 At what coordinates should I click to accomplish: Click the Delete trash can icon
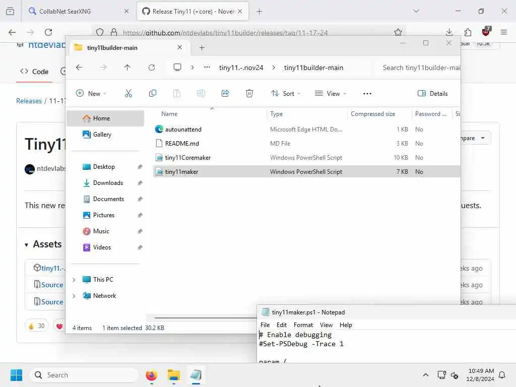click(x=249, y=93)
